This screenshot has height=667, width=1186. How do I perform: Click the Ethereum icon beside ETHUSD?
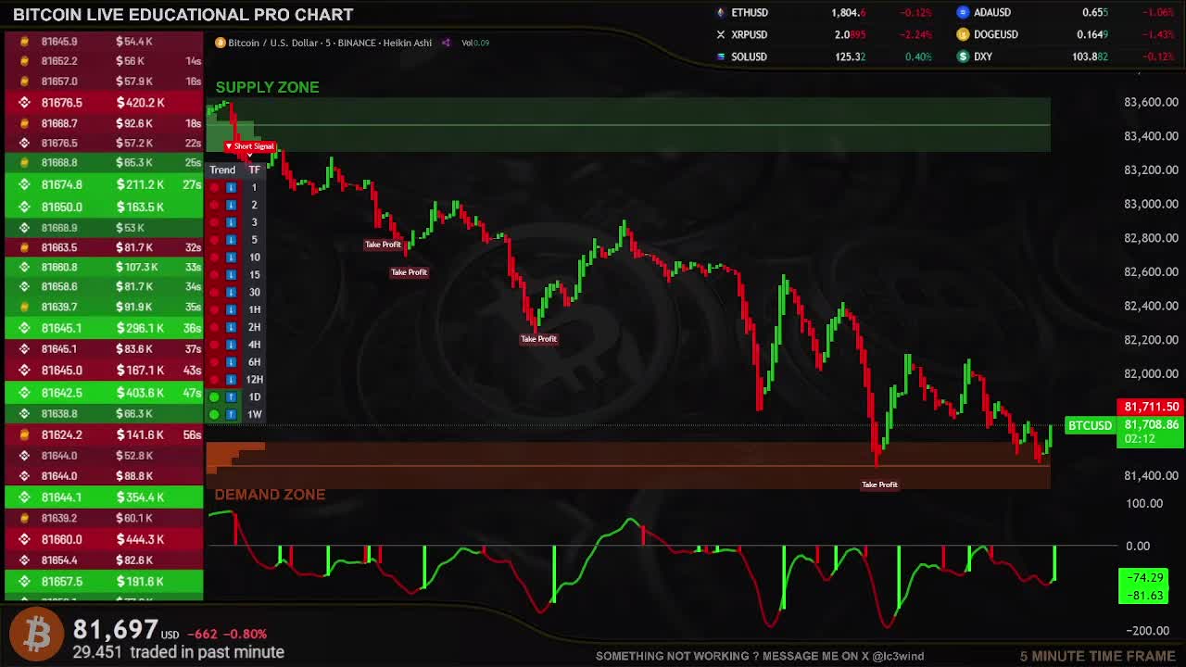721,13
